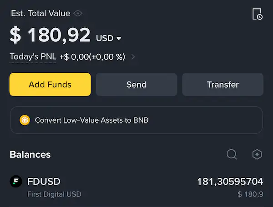Screen dimensions: 273x207
Task: Click the FDUSD coin logo
Action: (x=16, y=181)
